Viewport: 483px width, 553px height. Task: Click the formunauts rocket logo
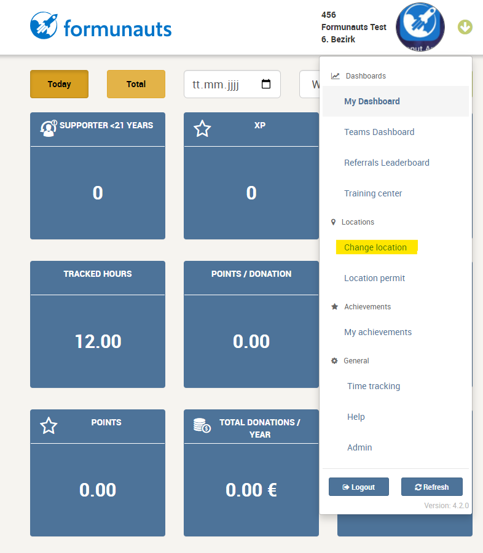point(44,25)
